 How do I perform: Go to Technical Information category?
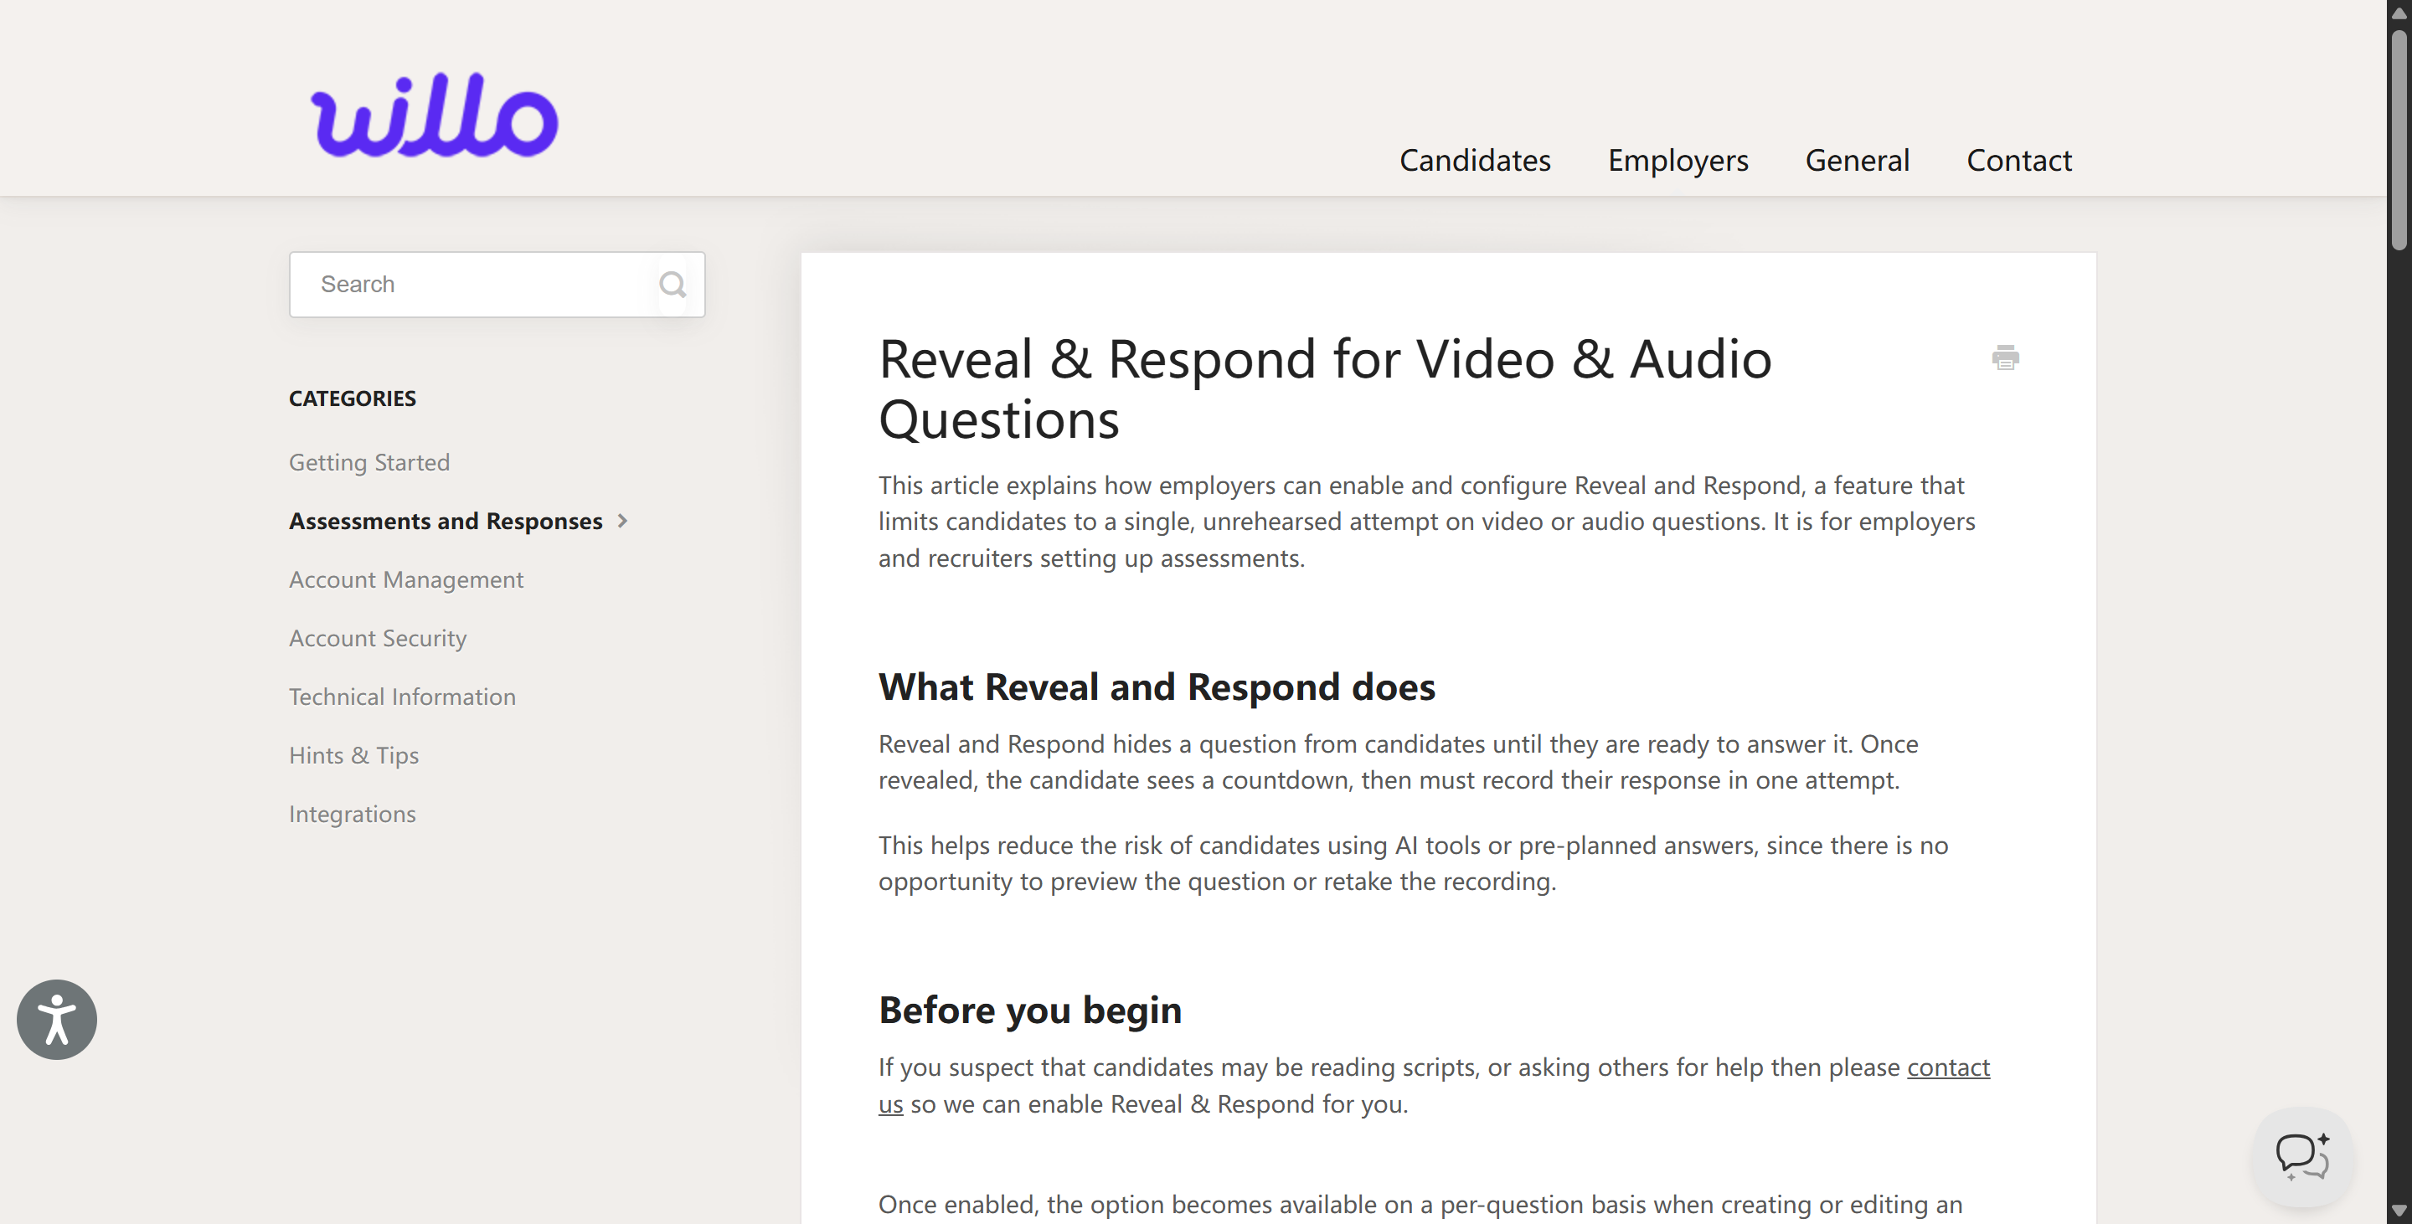(402, 697)
